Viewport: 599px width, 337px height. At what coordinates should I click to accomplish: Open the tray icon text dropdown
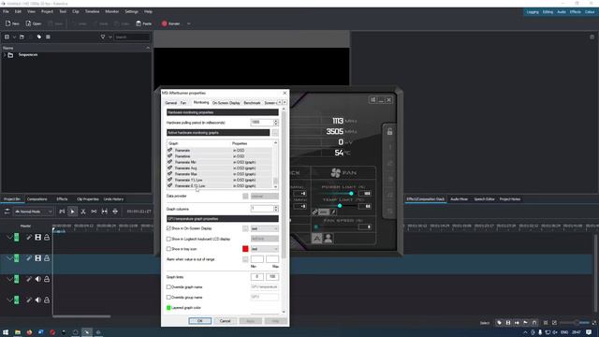tap(264, 249)
